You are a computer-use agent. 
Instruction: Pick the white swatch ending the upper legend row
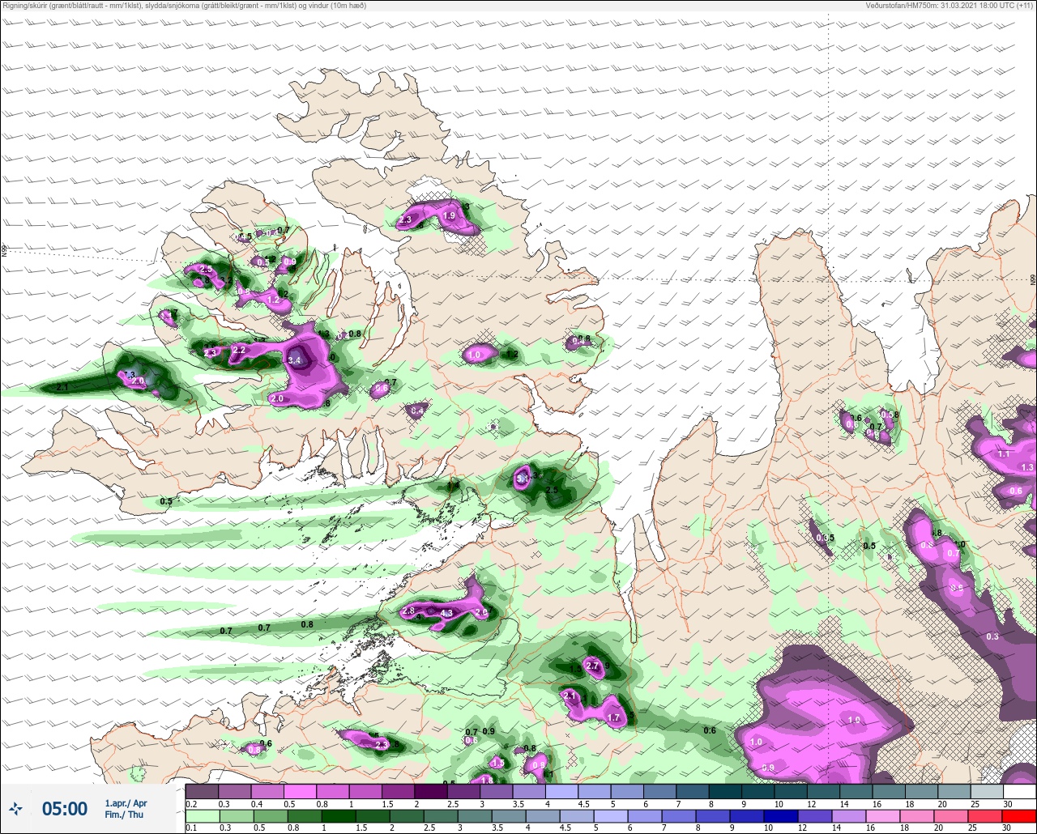tap(1019, 791)
